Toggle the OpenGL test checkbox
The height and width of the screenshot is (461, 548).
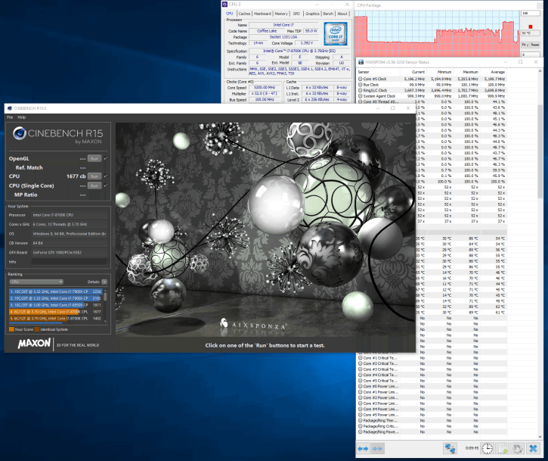[x=106, y=158]
